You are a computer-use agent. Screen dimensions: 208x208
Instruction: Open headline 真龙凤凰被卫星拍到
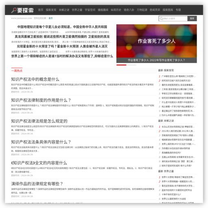tap(62, 37)
